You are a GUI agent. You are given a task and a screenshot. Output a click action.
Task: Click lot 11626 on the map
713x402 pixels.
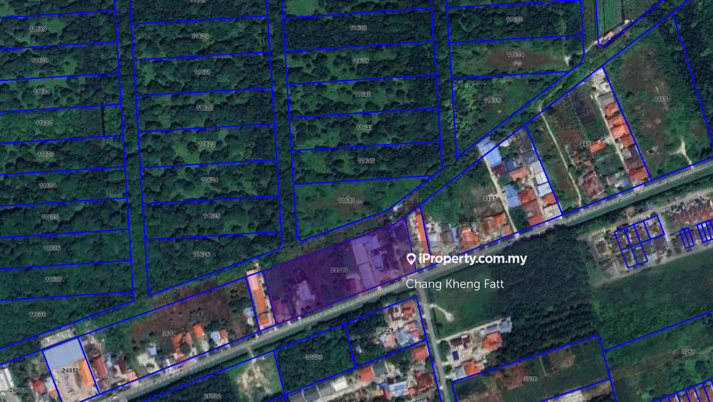point(201,255)
